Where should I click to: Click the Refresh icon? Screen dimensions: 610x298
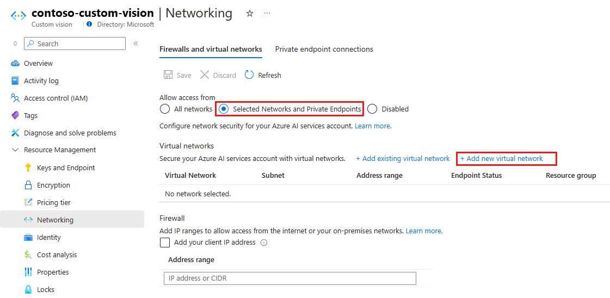(249, 75)
